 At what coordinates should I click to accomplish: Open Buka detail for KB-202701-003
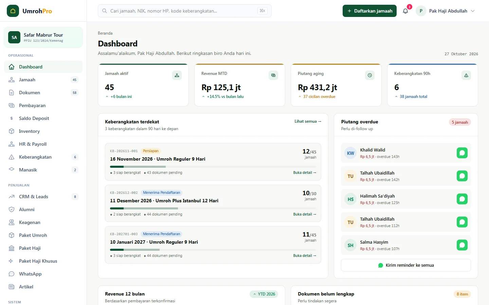[305, 256]
